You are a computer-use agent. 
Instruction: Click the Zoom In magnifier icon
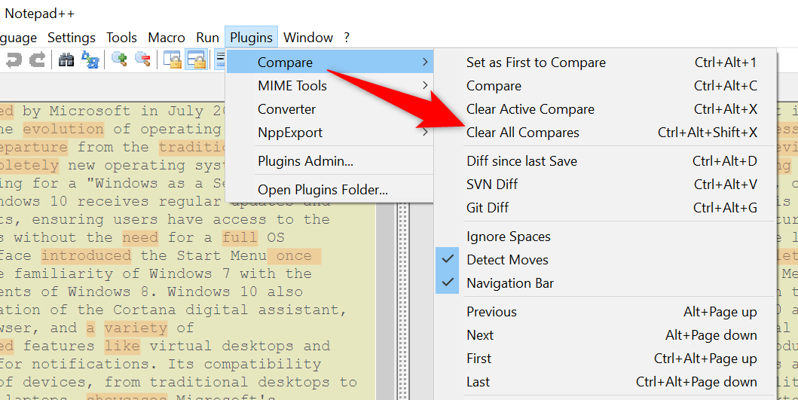coord(120,60)
